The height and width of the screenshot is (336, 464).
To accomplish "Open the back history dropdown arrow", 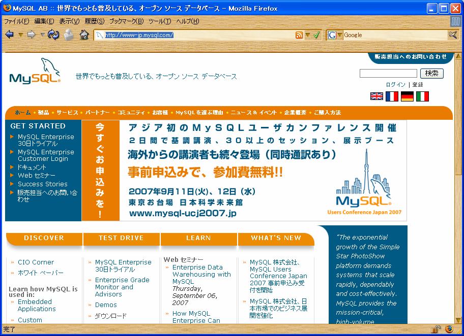I will (20, 35).
